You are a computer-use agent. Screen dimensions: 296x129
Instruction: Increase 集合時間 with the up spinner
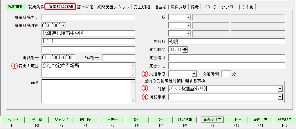pyautogui.click(x=185, y=48)
